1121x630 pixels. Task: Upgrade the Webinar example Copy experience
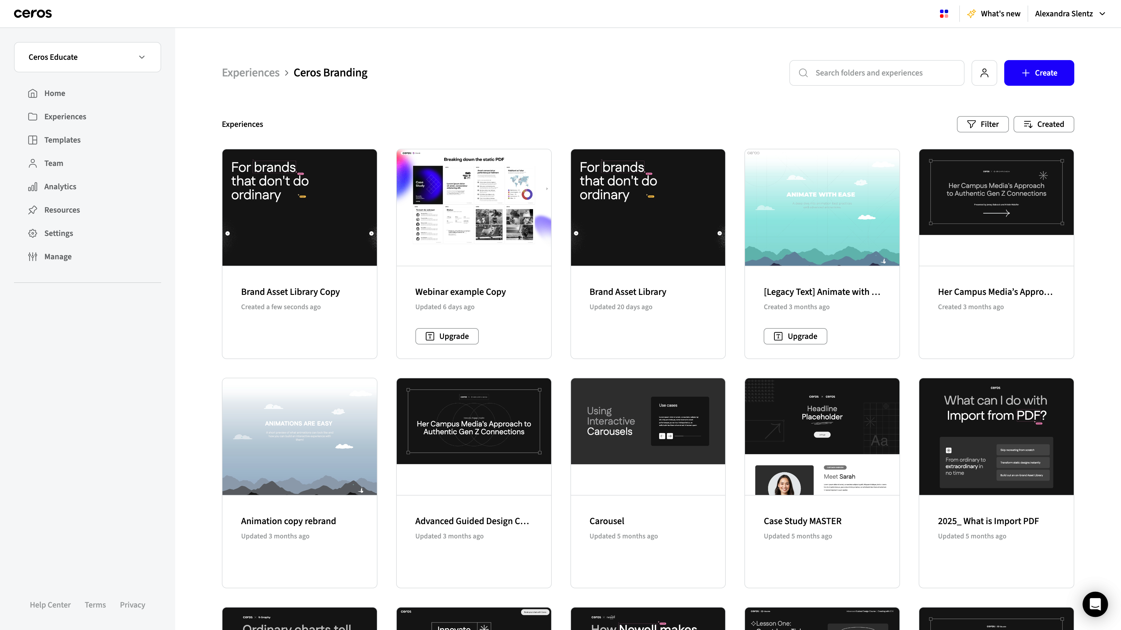click(447, 336)
